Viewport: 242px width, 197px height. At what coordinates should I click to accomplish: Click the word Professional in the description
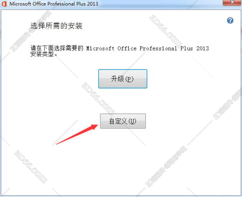click(158, 49)
